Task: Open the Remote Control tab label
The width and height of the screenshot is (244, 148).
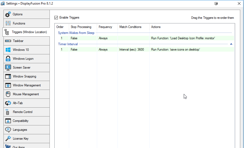Action: (x=23, y=112)
